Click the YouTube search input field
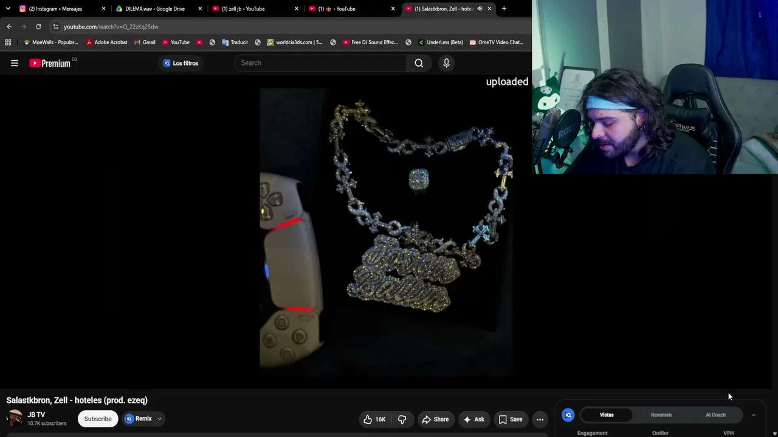 320,63
